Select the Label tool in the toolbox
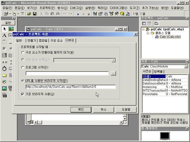This screenshot has height=142, width=190. pyautogui.click(x=4, y=35)
